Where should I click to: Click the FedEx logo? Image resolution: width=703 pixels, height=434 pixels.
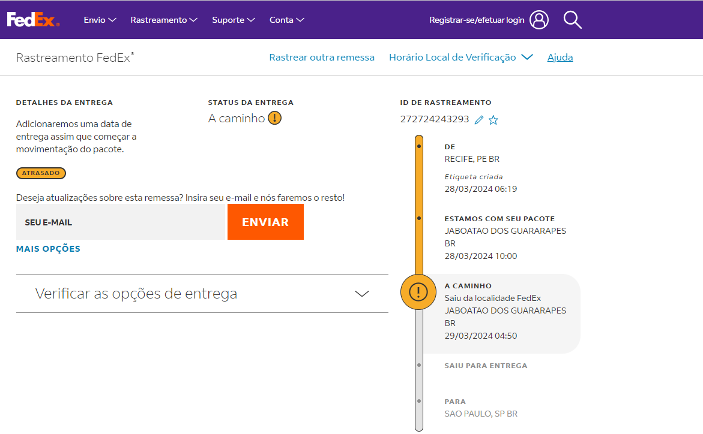33,20
